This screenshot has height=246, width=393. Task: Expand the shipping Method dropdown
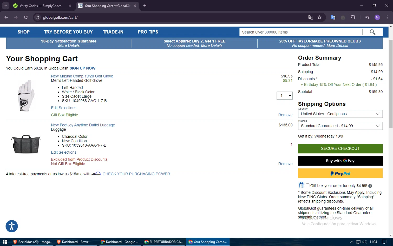(x=340, y=126)
